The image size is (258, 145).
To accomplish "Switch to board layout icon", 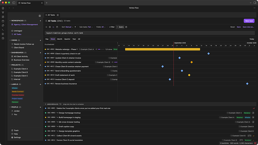I will [50, 27].
